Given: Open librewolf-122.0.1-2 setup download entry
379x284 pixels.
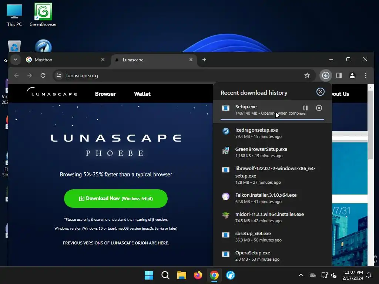Looking at the screenshot, I should [272, 175].
